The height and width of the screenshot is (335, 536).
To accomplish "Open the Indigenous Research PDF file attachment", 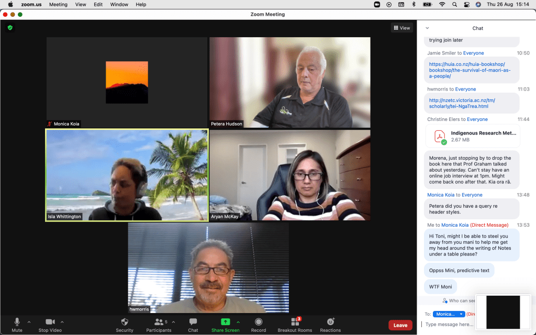I will (473, 136).
